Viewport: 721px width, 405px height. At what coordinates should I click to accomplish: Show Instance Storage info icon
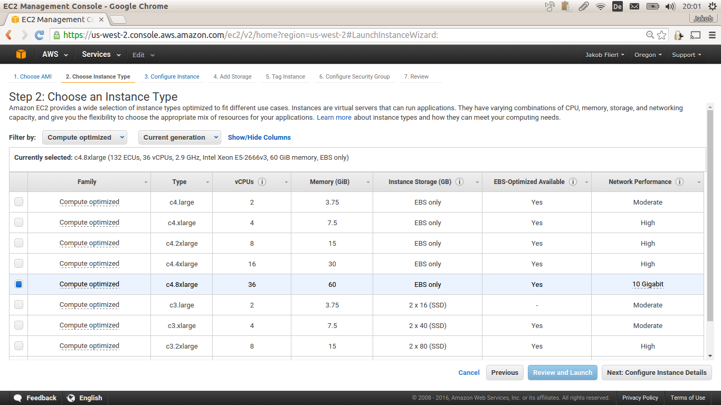459,181
